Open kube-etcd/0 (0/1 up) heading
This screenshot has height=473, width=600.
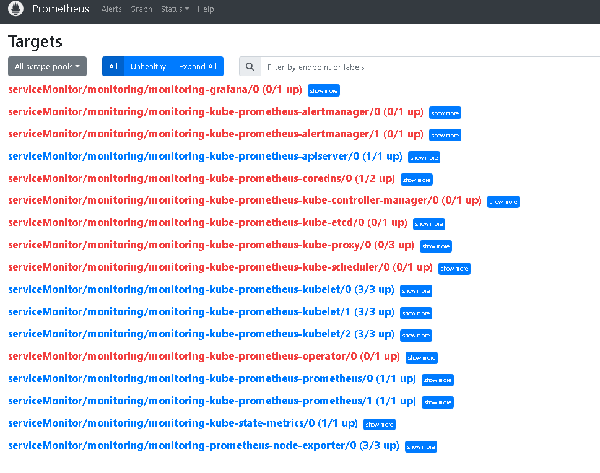click(x=208, y=222)
